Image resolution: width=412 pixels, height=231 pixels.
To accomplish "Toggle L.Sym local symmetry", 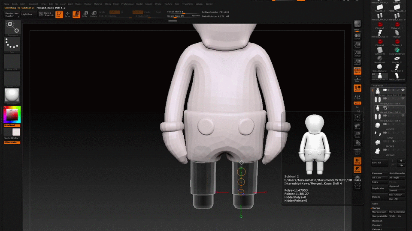I will tap(357, 97).
